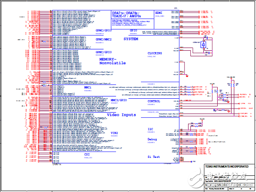Click the MEMORY-Nonvolatile heading
Viewport: 256px width, 192px height.
point(112,61)
